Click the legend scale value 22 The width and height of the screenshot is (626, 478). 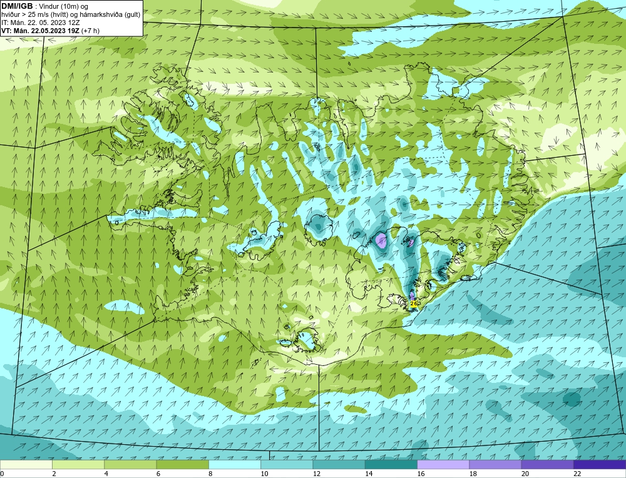[577, 474]
